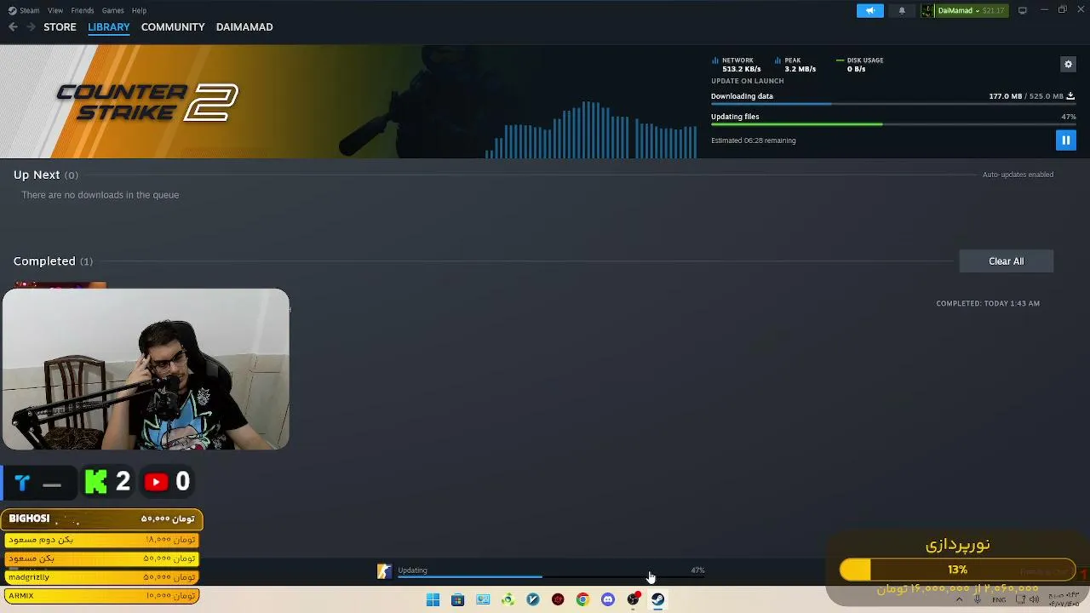Open the COMMUNITY tab

[x=173, y=27]
